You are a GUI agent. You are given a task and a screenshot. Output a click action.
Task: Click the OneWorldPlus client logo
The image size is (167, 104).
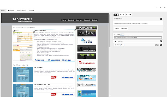tap(87, 78)
